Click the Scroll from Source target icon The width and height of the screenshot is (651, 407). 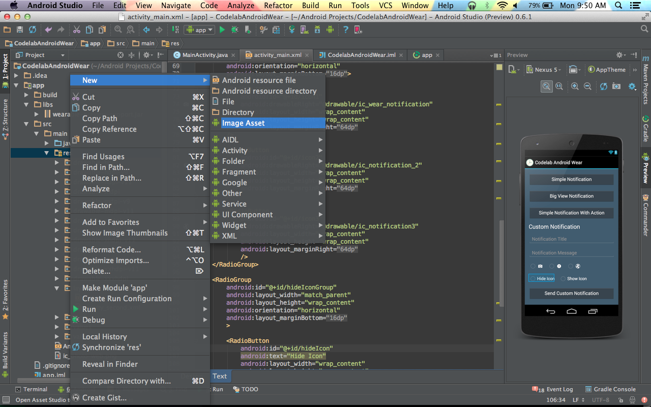tap(121, 55)
